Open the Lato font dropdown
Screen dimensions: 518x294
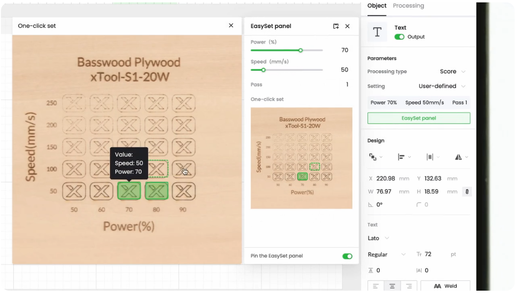pos(378,238)
